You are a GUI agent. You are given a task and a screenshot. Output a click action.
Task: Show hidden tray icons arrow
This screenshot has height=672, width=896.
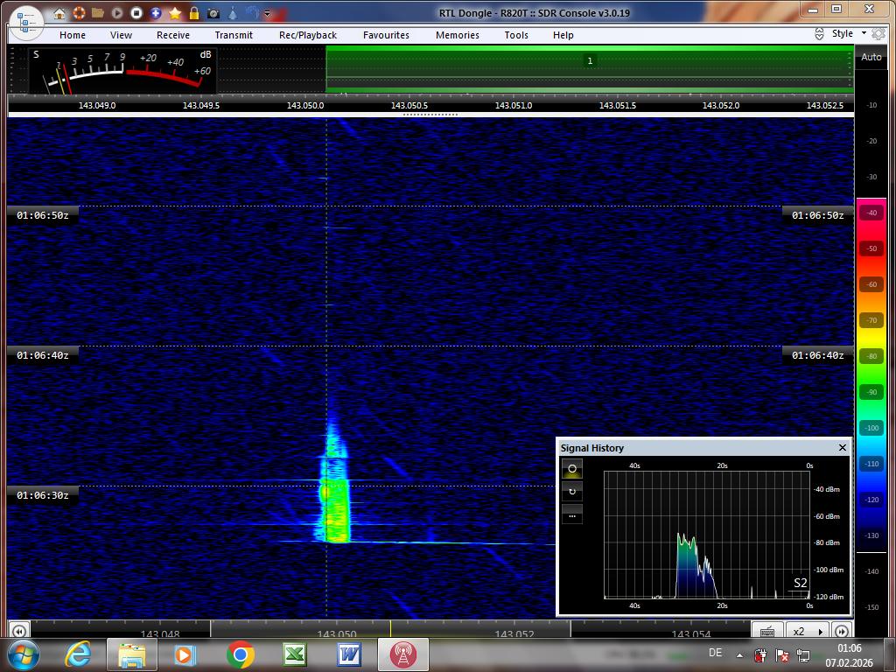point(740,655)
